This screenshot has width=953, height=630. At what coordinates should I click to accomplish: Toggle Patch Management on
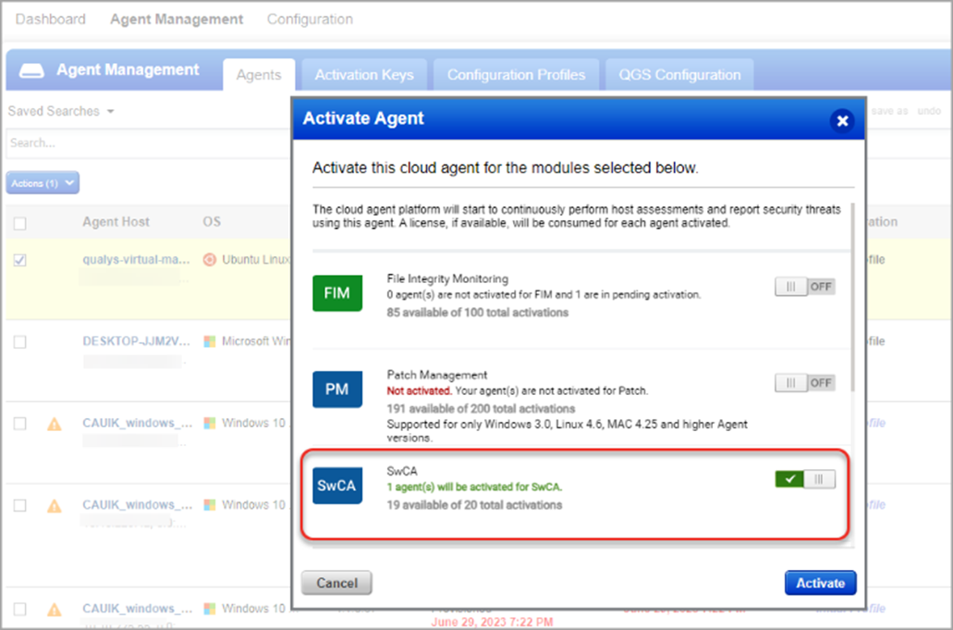click(x=805, y=382)
